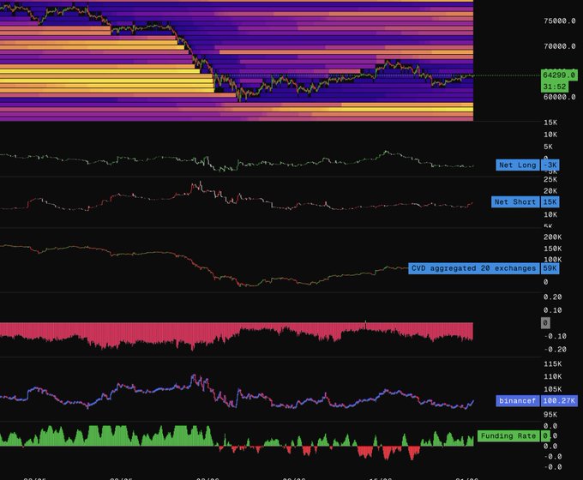Click the countdown timer 31:52
Screen dimensions: 583x480
point(555,87)
